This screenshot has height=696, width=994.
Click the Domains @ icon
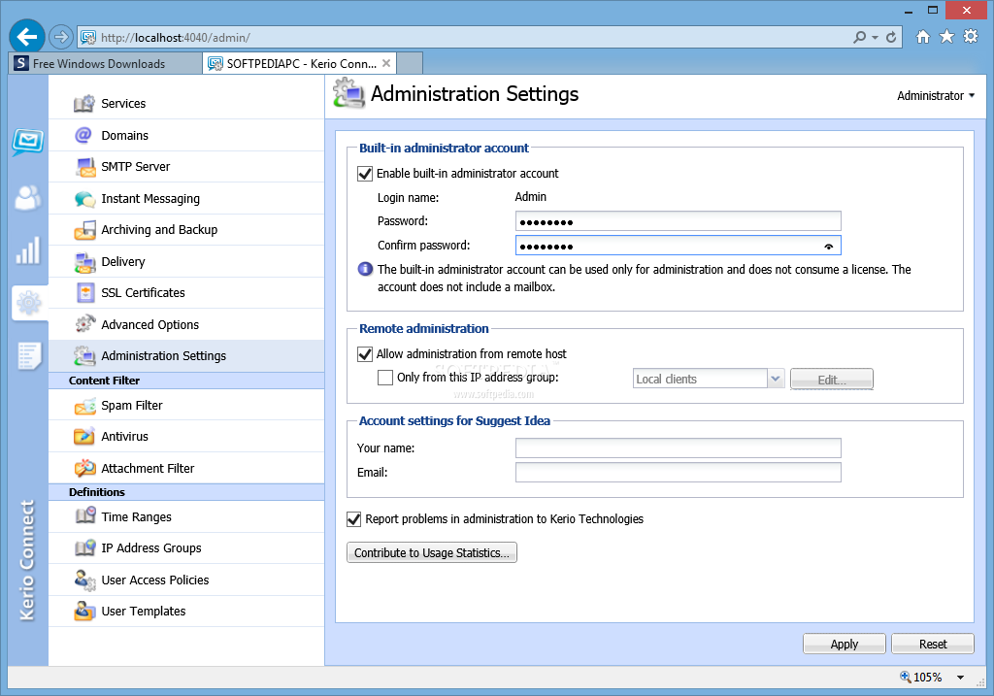[x=83, y=135]
